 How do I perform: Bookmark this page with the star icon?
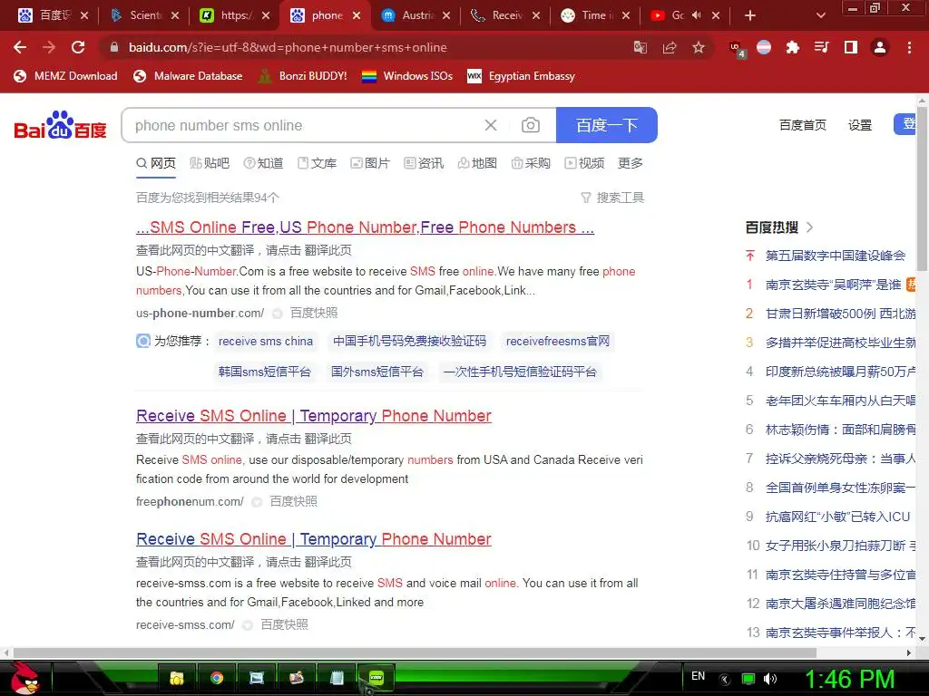click(699, 47)
